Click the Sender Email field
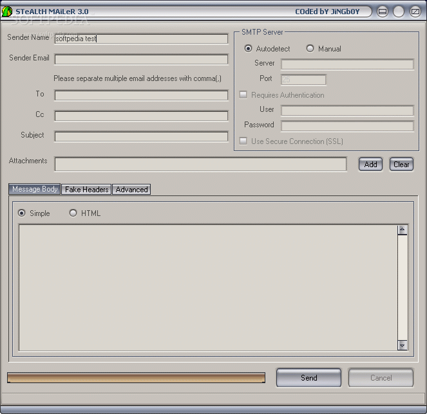This screenshot has height=414, width=427. 141,59
